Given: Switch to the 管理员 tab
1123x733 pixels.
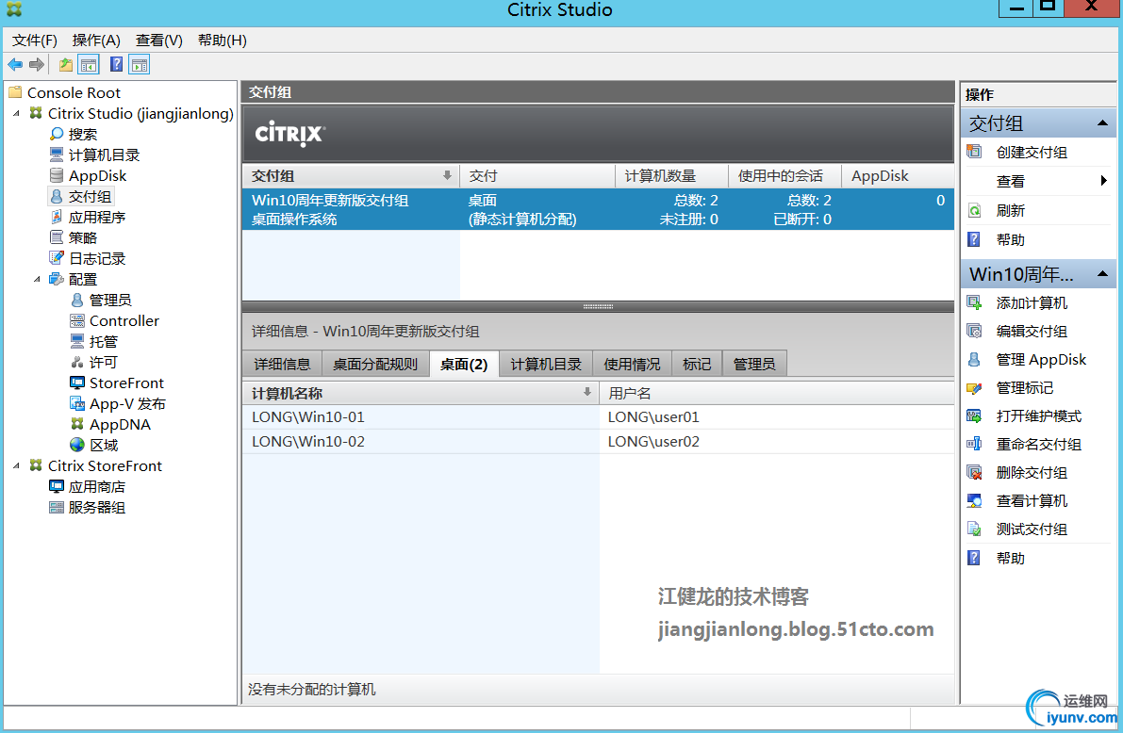Looking at the screenshot, I should tap(754, 365).
